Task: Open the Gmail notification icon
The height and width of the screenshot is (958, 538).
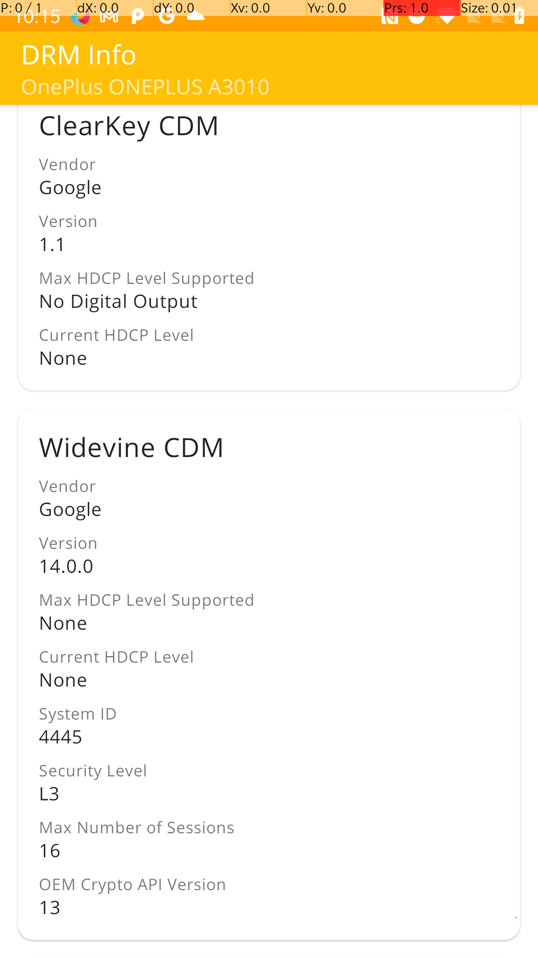Action: tap(109, 17)
